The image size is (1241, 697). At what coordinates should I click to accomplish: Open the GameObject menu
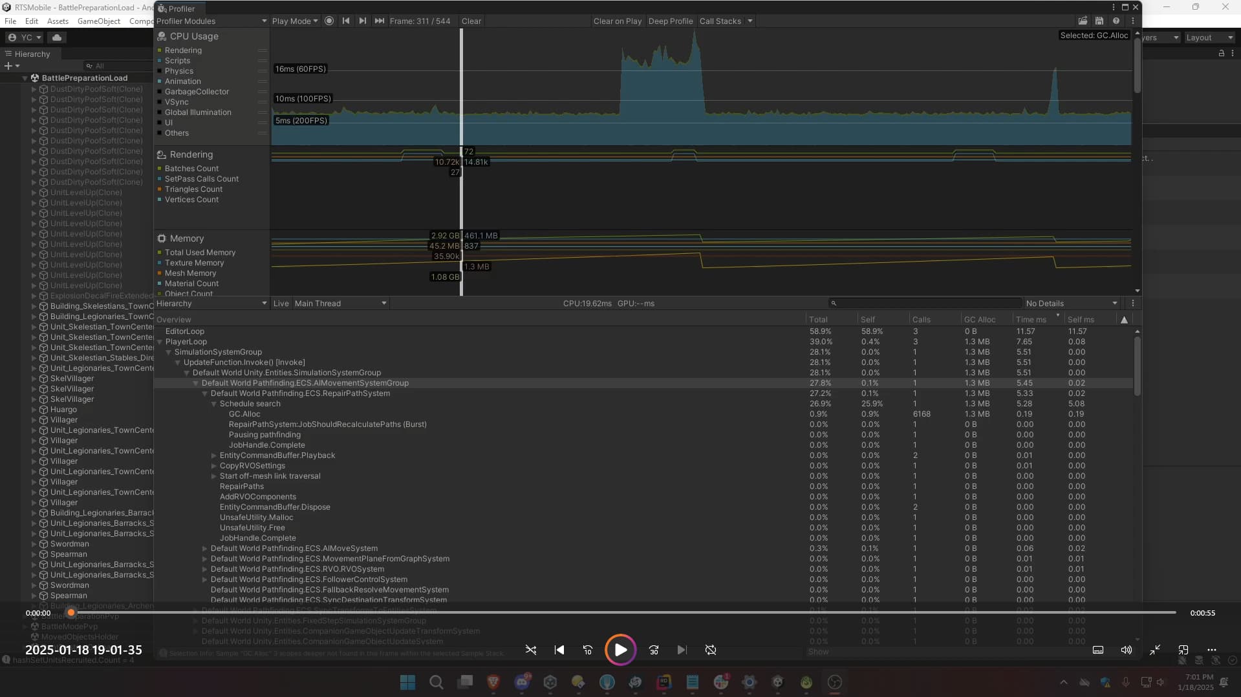pos(98,21)
